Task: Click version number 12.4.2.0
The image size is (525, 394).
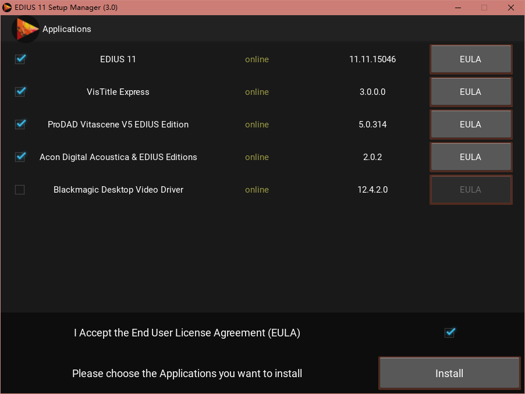Action: [x=373, y=190]
